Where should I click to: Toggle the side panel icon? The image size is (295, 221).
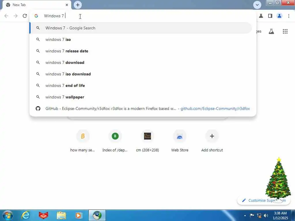pos(270,16)
